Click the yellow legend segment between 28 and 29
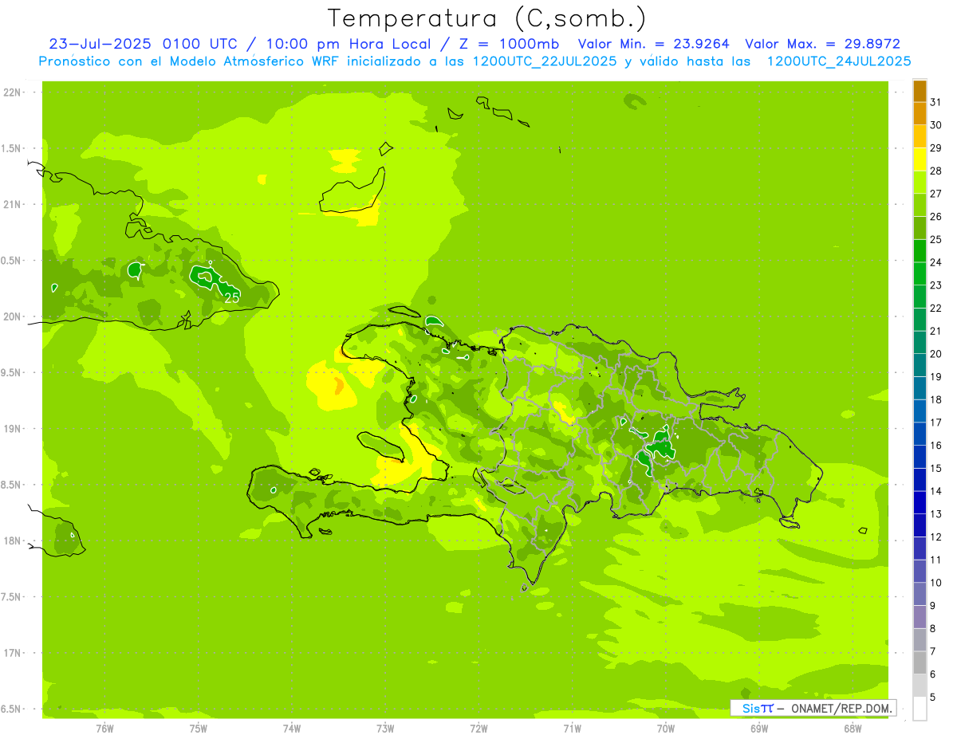Screen dimensions: 957x739 click(920, 159)
